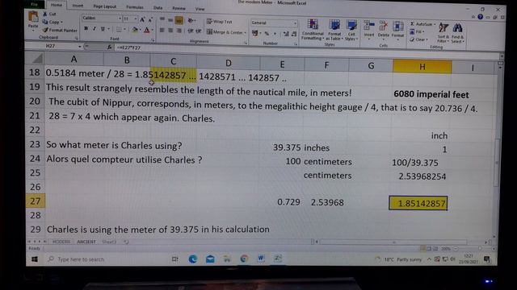Toggle Italic formatting

click(95, 29)
